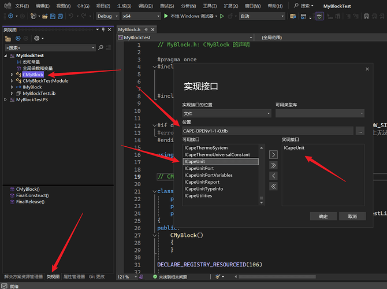The width and height of the screenshot is (387, 289).
Task: Close the class view panel
Action: pyautogui.click(x=109, y=29)
